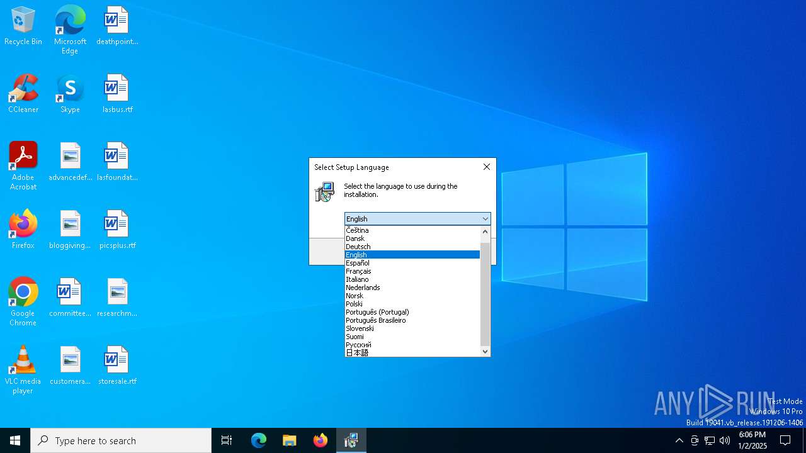Open the network tray icon

[710, 440]
